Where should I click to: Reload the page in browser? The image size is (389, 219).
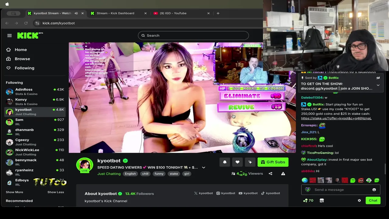coord(26,23)
